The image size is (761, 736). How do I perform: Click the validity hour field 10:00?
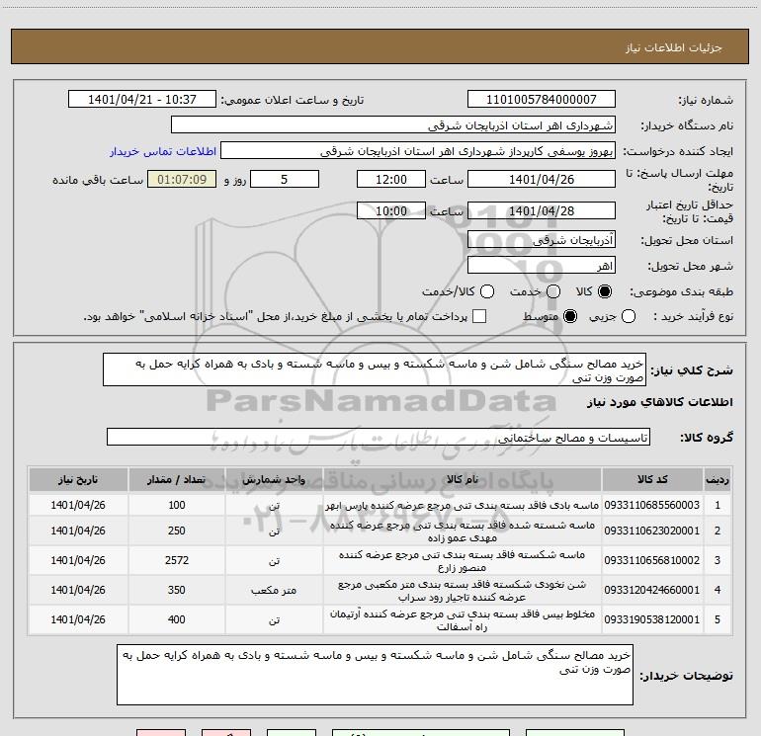(391, 211)
